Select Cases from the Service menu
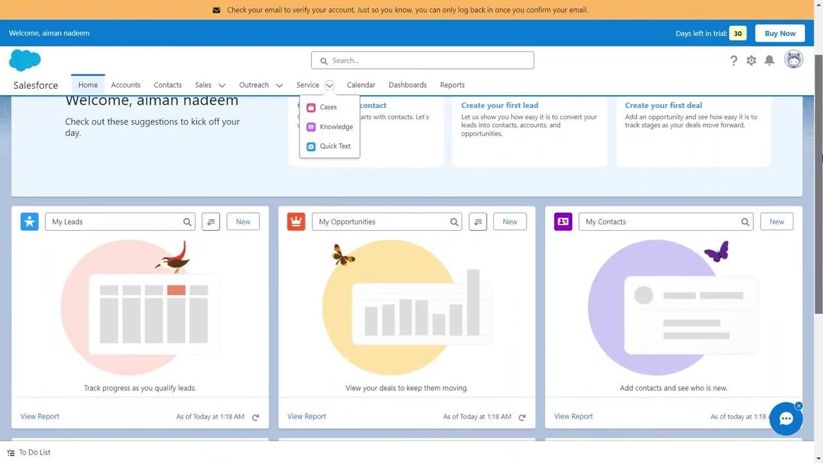Viewport: 823px width, 463px height. tap(329, 107)
